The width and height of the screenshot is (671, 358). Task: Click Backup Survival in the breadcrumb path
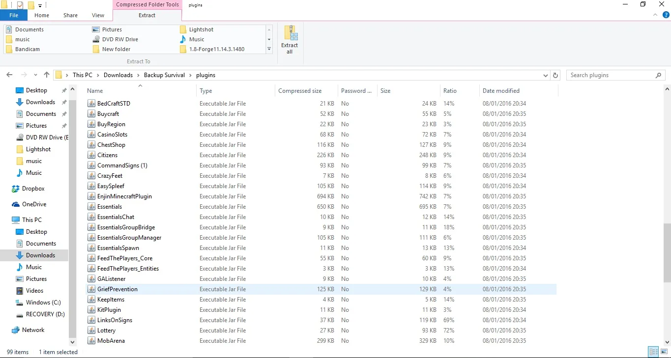[x=164, y=75]
